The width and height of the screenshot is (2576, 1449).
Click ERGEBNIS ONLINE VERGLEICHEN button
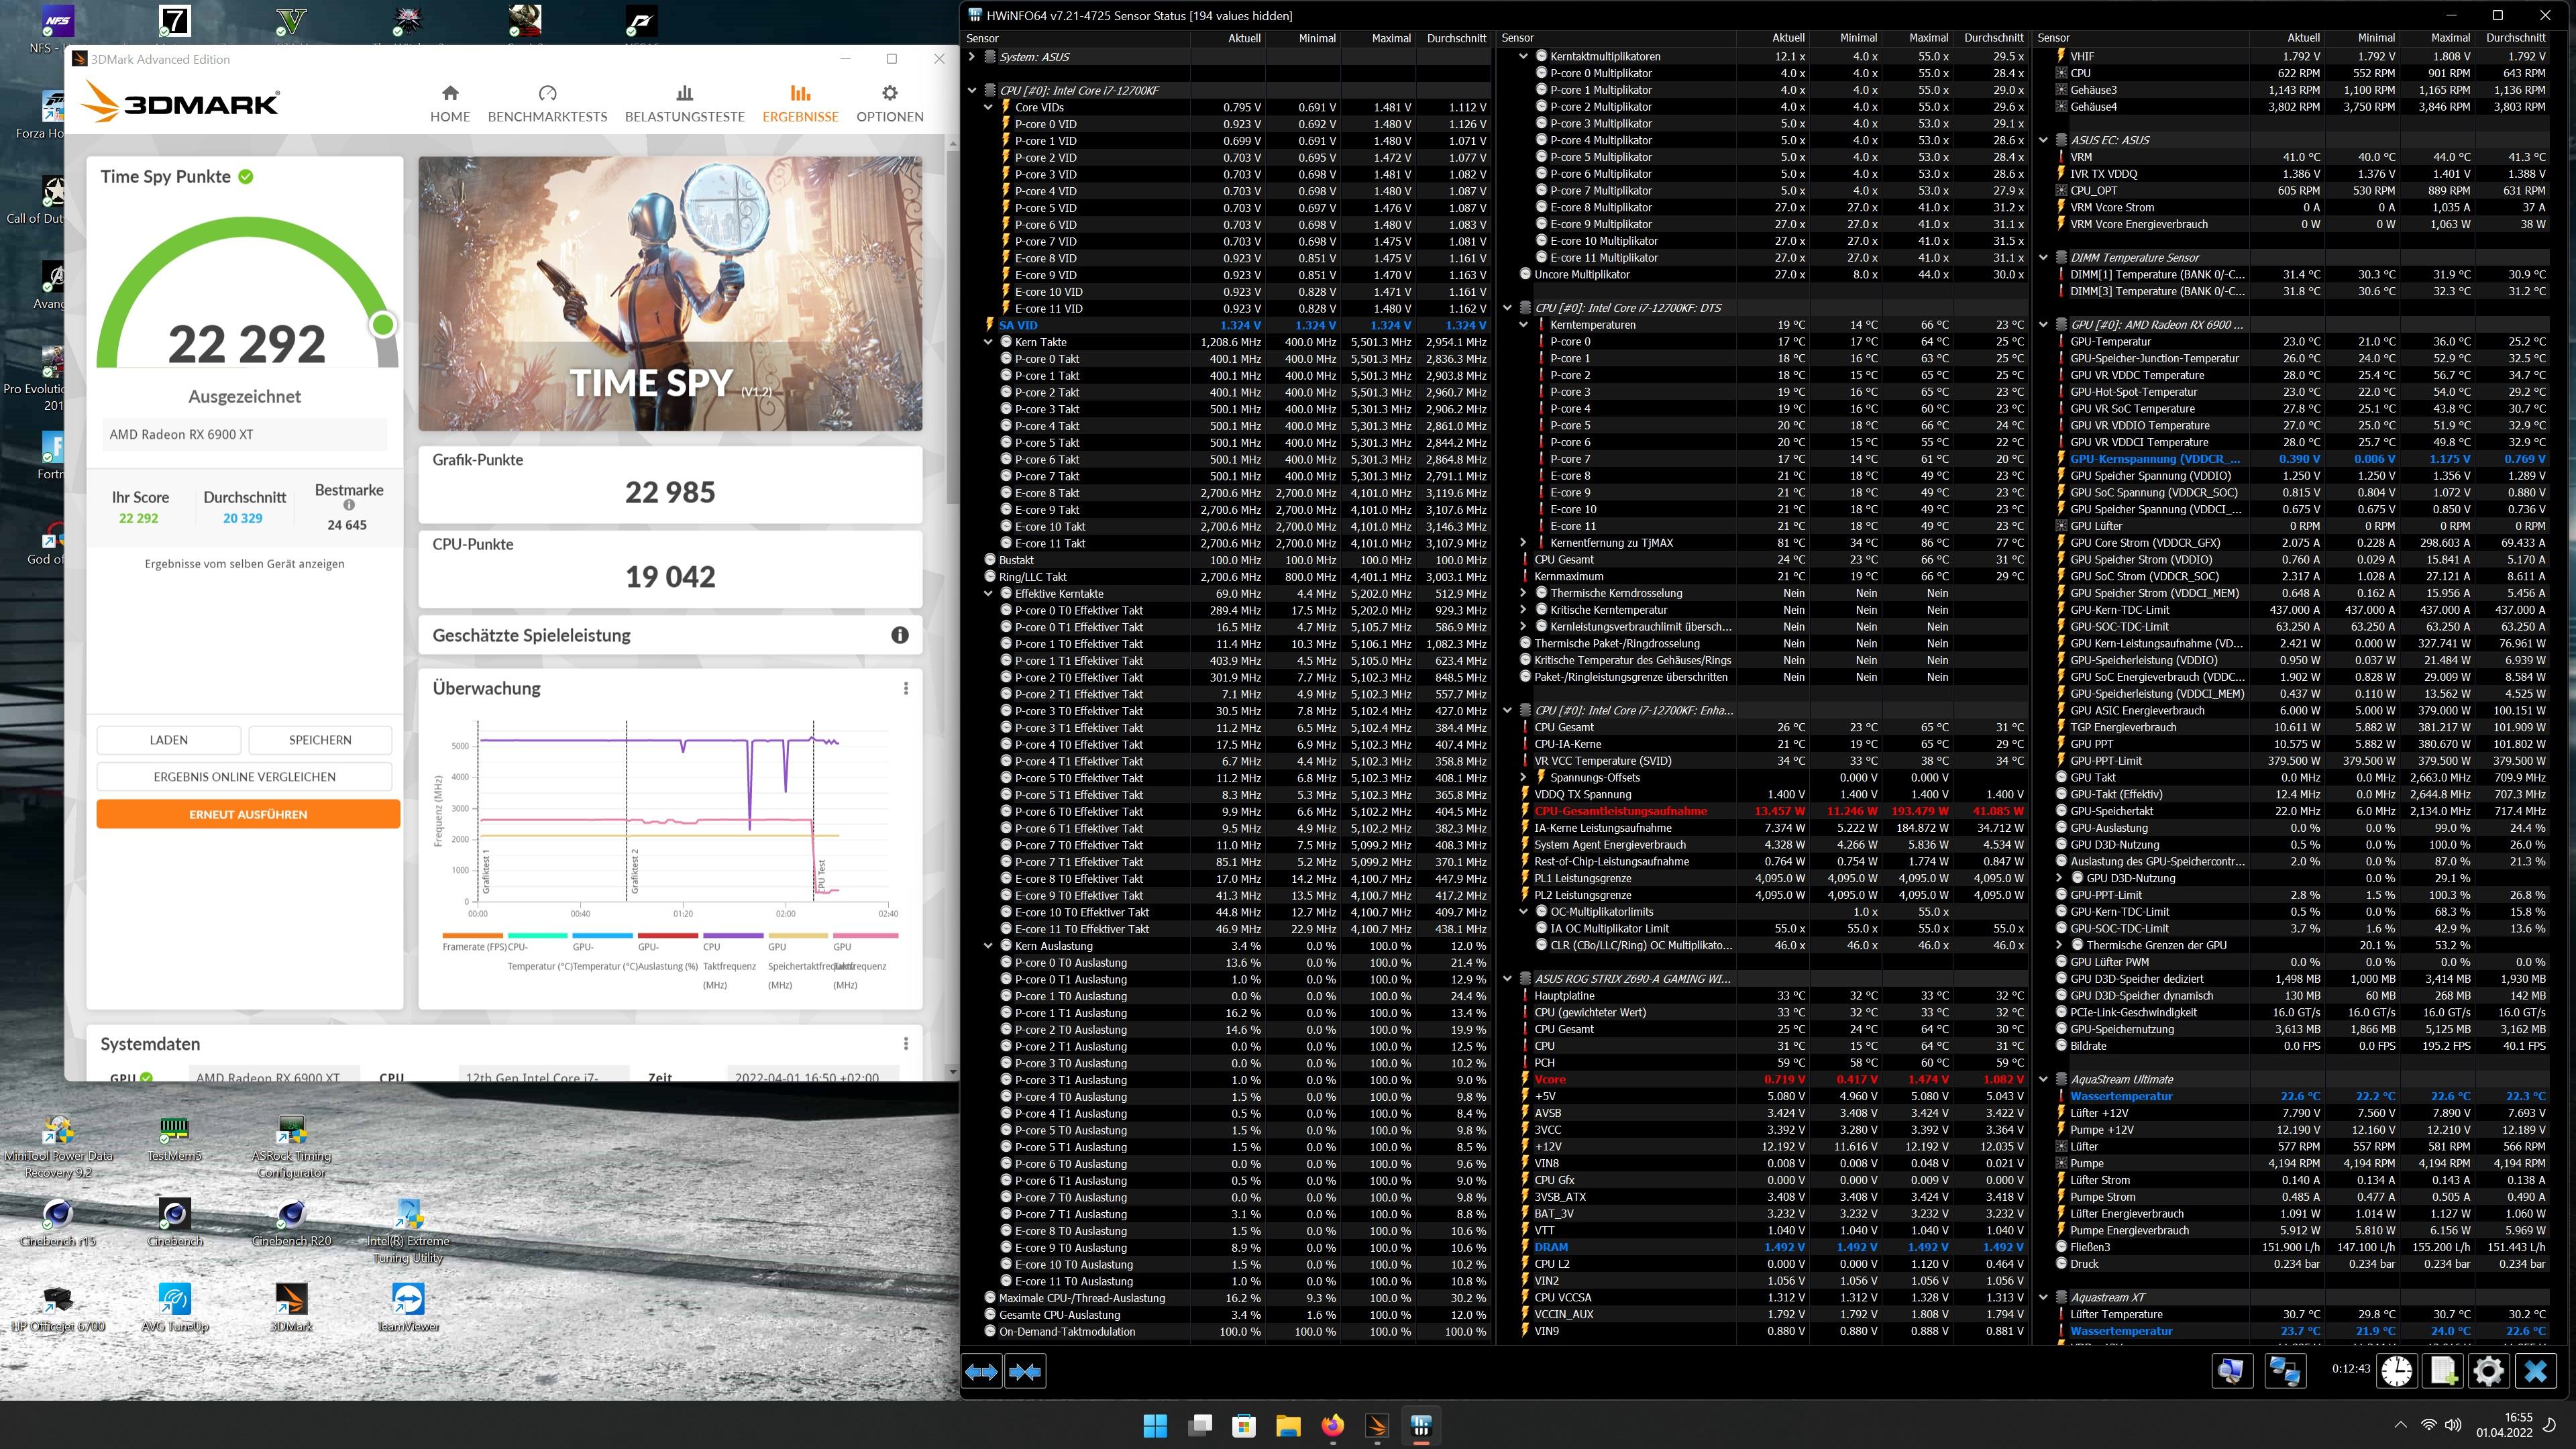click(x=245, y=777)
